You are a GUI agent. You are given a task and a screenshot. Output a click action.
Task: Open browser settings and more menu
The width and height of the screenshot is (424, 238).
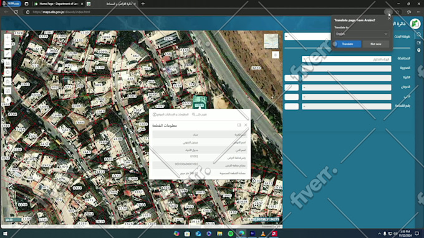click(x=418, y=12)
